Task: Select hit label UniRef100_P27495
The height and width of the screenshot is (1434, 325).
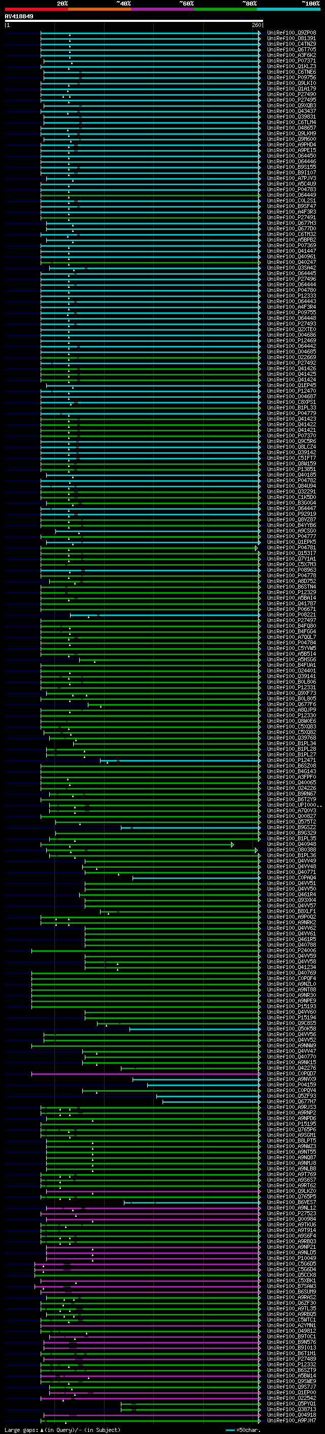Action: (x=291, y=100)
